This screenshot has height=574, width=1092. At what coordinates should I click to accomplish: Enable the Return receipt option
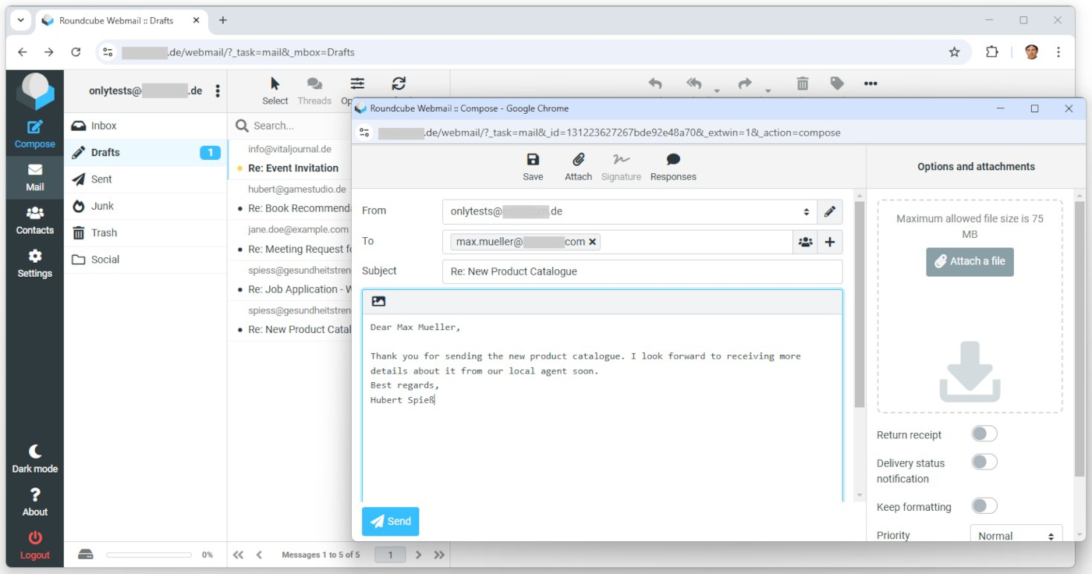click(984, 434)
